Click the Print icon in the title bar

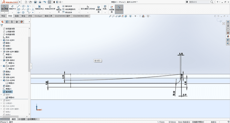click(40, 2)
